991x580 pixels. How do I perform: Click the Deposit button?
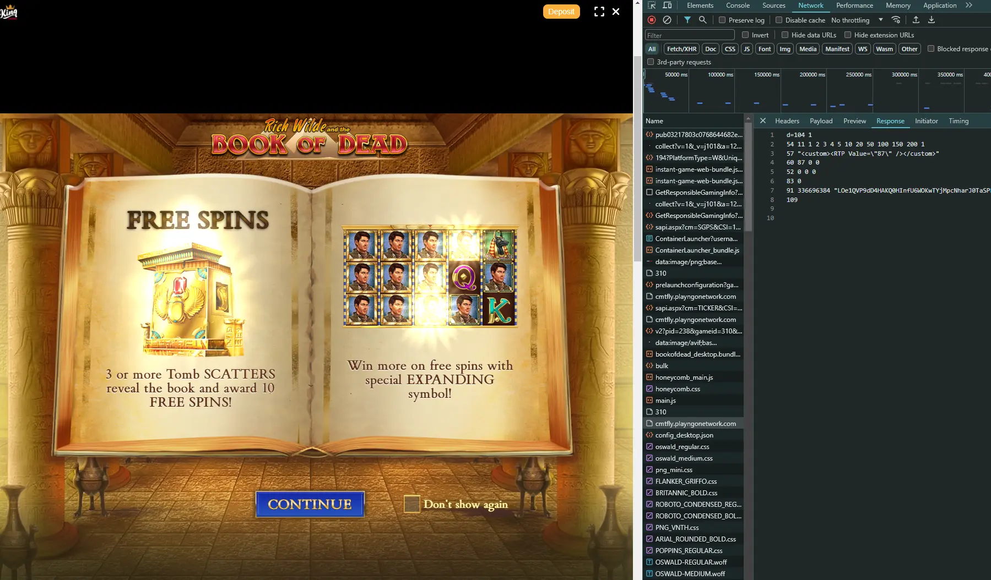561,12
